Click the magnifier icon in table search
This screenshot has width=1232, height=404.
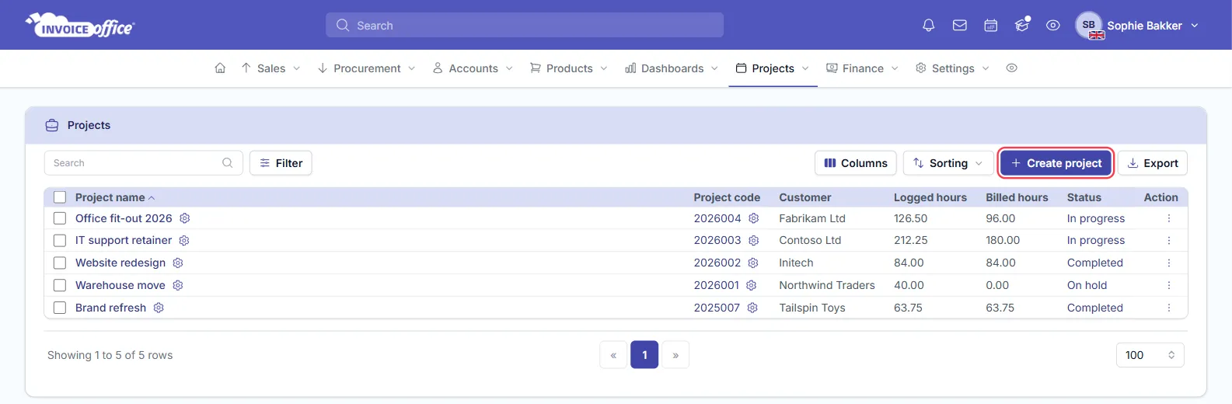point(227,163)
